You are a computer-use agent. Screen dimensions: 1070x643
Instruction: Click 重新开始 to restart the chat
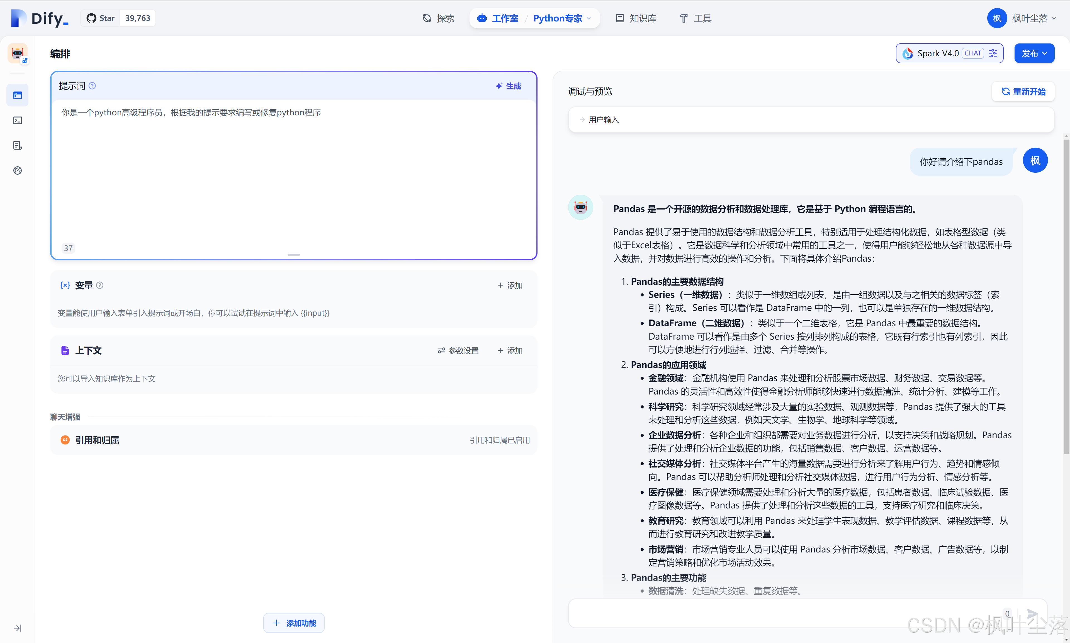click(1023, 91)
